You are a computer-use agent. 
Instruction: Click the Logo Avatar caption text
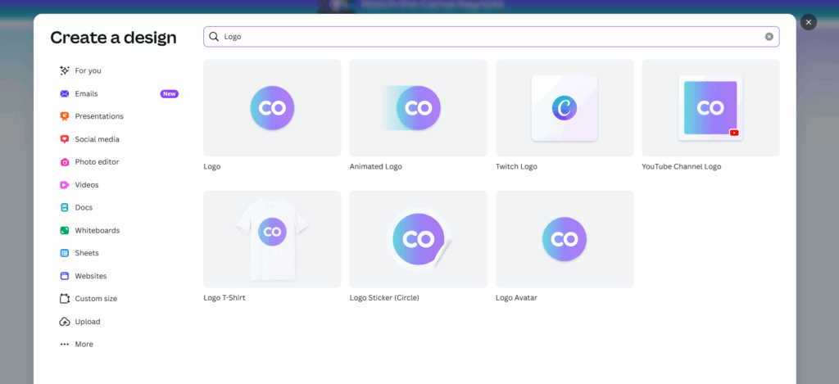click(x=516, y=298)
